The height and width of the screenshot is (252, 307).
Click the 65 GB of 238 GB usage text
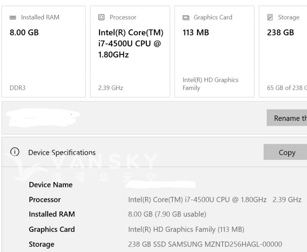click(x=287, y=88)
